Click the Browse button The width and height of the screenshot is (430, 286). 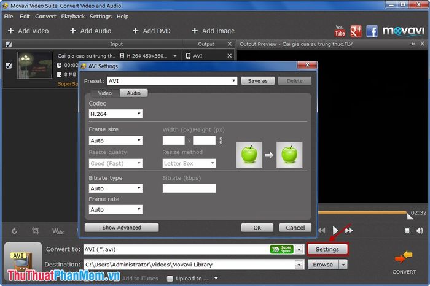tap(323, 265)
